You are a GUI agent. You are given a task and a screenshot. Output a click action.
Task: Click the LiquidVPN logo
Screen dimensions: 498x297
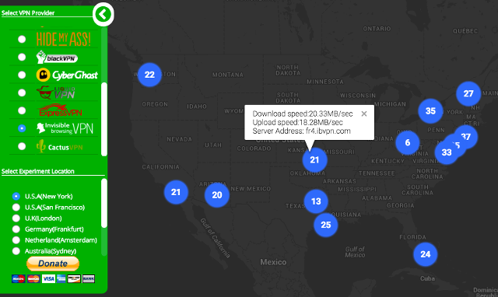[56, 93]
